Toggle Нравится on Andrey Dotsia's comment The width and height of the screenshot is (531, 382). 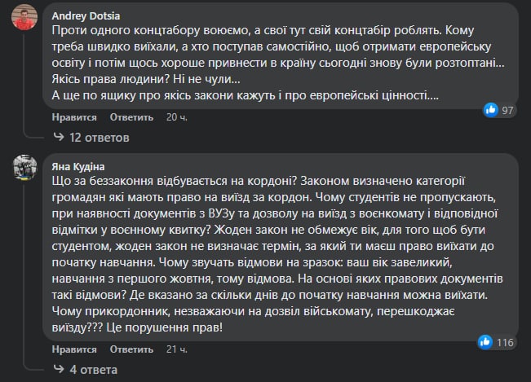[74, 117]
